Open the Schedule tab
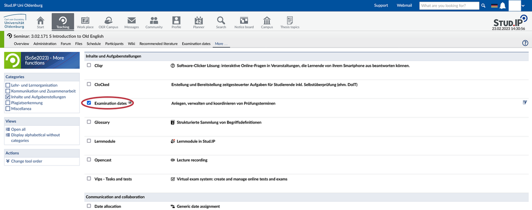 pos(94,44)
